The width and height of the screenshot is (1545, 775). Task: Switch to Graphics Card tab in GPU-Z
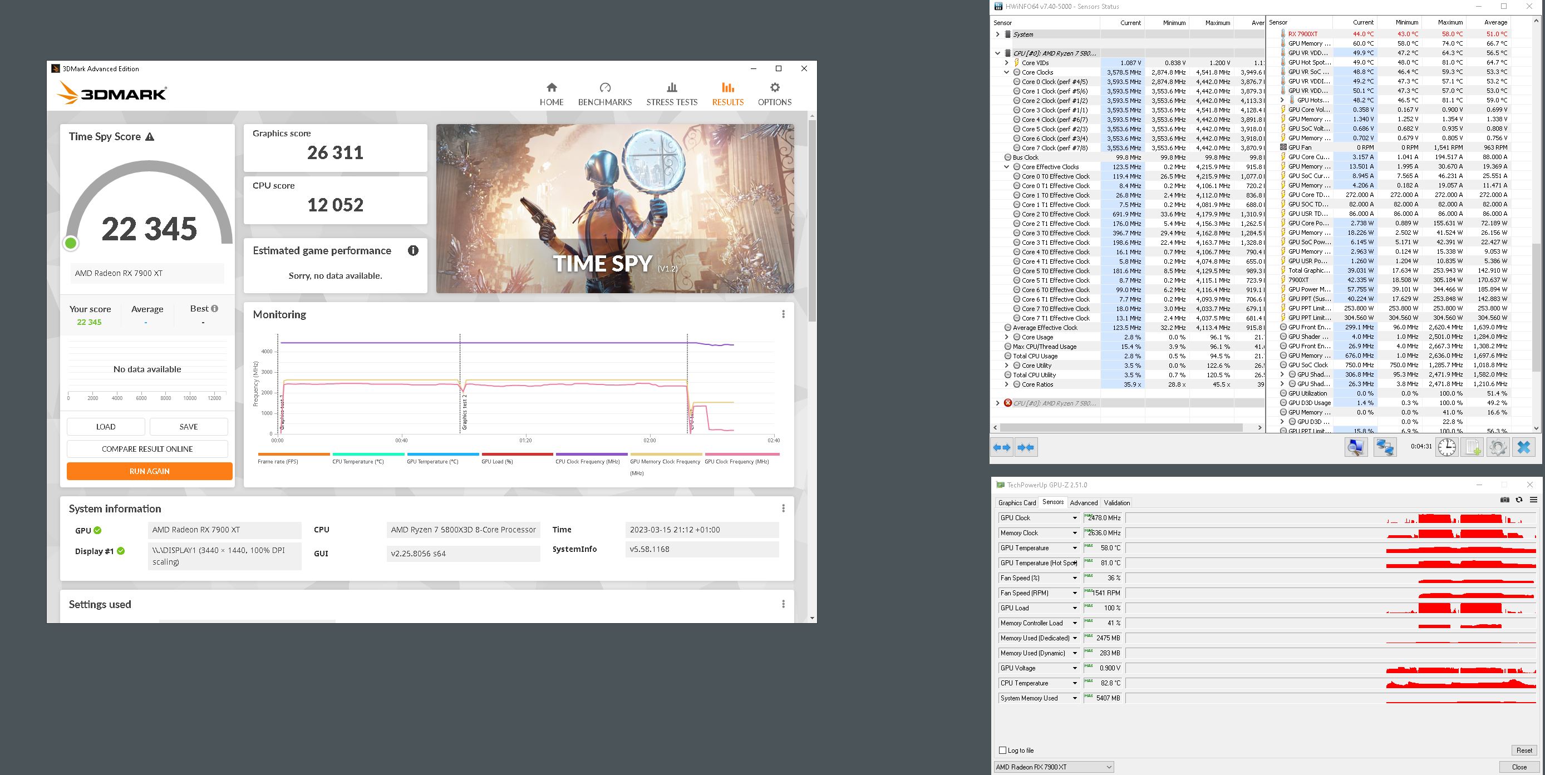(x=1017, y=503)
